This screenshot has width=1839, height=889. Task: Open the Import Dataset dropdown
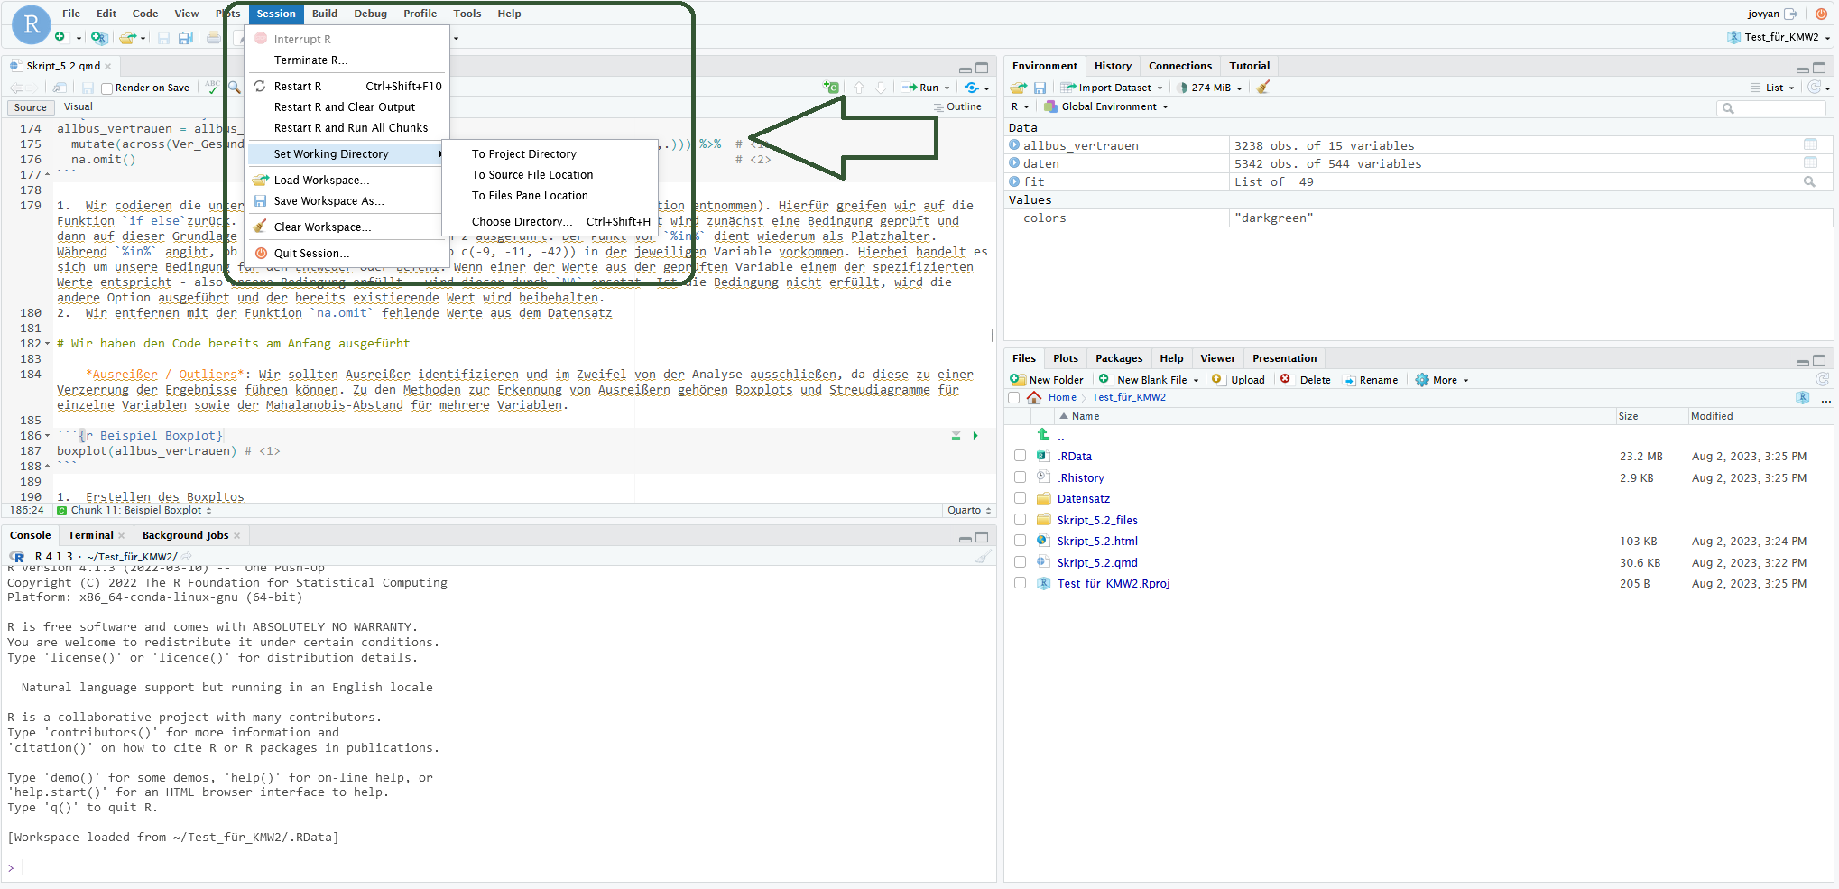pos(1160,88)
